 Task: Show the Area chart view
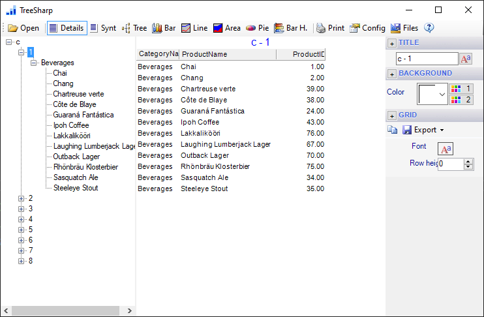tap(227, 28)
